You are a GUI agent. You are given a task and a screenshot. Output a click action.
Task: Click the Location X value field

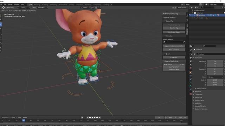click(215, 61)
